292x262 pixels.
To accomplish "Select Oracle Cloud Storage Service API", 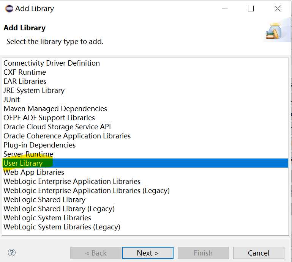I will 57,127.
